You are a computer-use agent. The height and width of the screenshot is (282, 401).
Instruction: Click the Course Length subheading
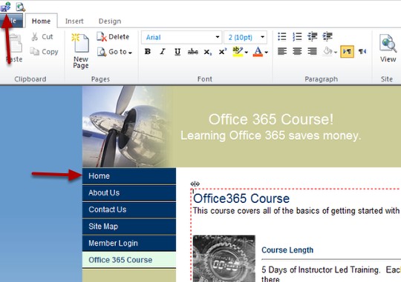pos(287,250)
